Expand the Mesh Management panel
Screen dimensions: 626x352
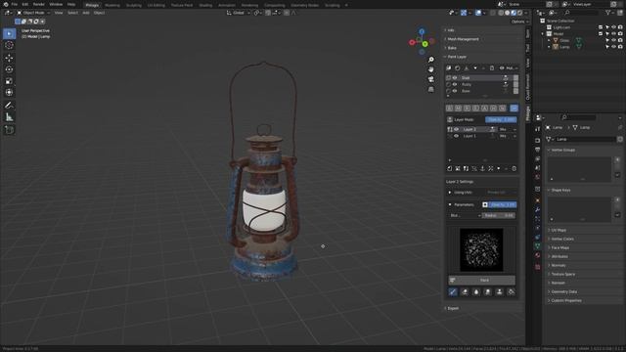click(463, 39)
